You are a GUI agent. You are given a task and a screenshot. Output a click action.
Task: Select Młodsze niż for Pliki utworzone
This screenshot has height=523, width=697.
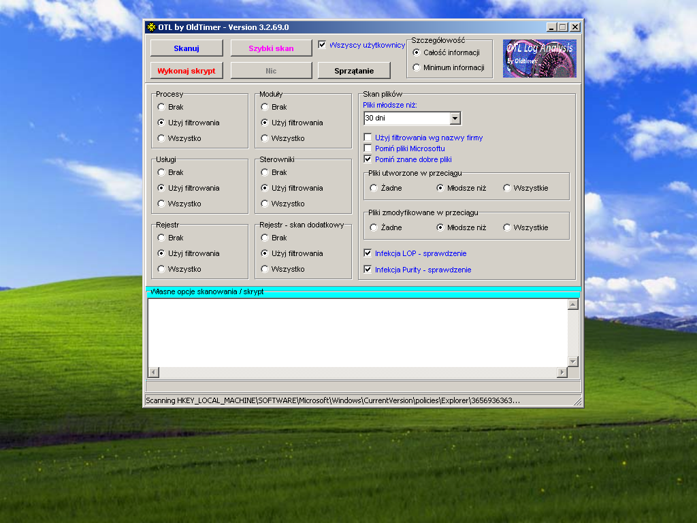[x=440, y=188]
